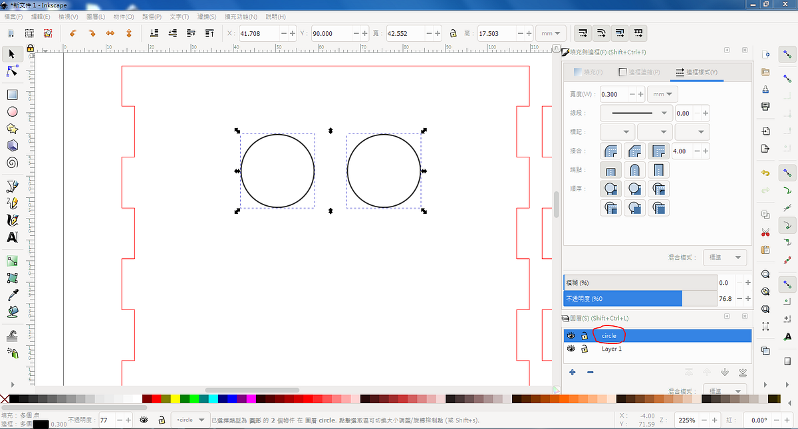Open current layer selector in status bar
The image size is (798, 429).
[190, 420]
